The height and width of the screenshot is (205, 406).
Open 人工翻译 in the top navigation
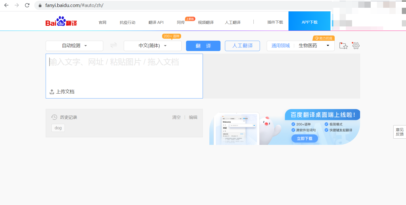(233, 22)
